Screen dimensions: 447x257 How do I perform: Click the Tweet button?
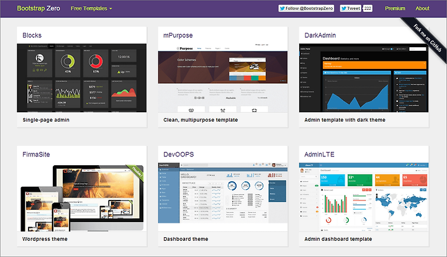tap(351, 8)
